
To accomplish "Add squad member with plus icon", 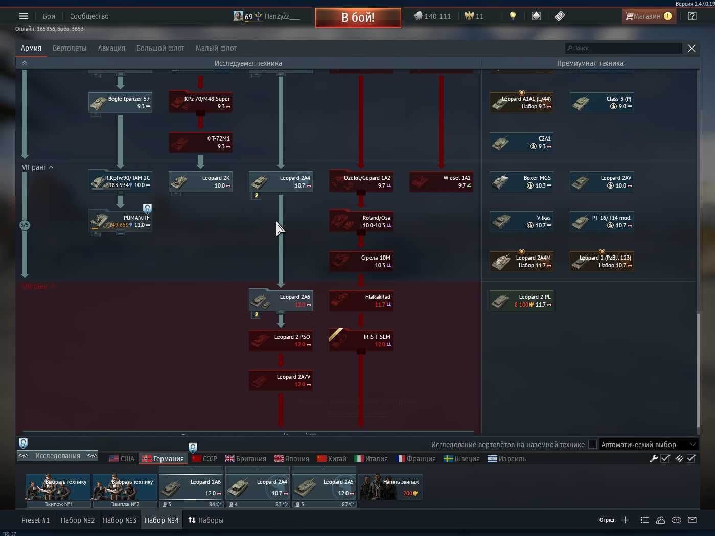I will click(625, 520).
